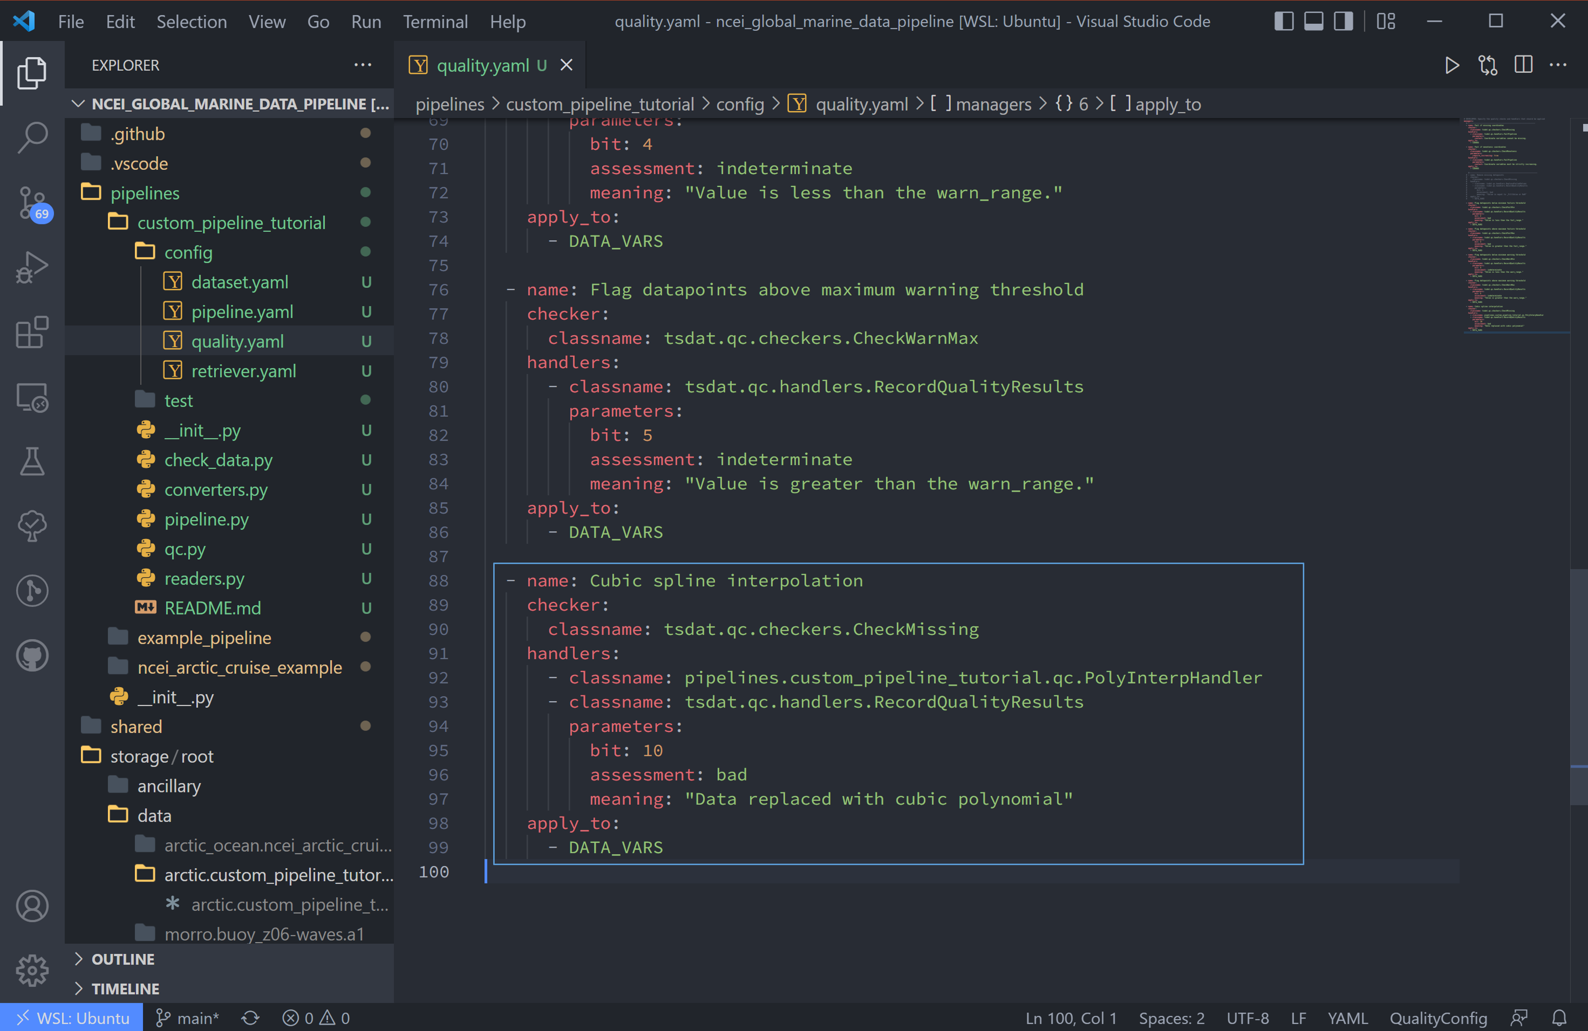Open the errors and warnings count

[316, 1018]
